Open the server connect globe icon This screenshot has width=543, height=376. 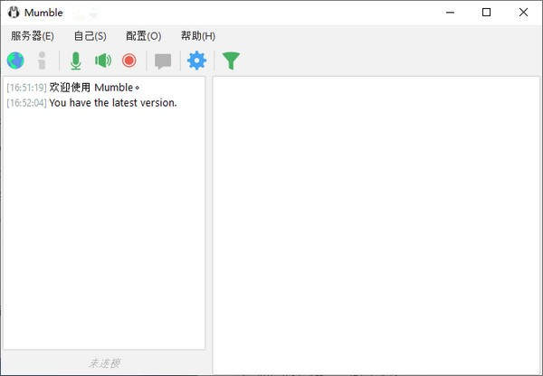pyautogui.click(x=15, y=61)
